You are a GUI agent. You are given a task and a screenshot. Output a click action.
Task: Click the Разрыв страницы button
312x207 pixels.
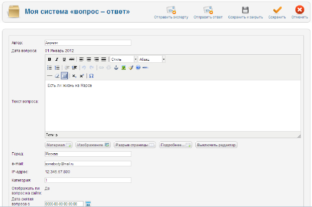pyautogui.click(x=134, y=145)
